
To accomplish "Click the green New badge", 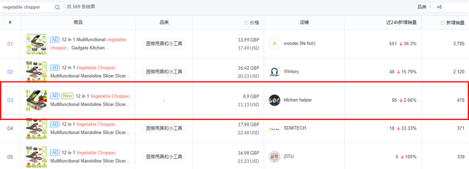I will pos(68,96).
